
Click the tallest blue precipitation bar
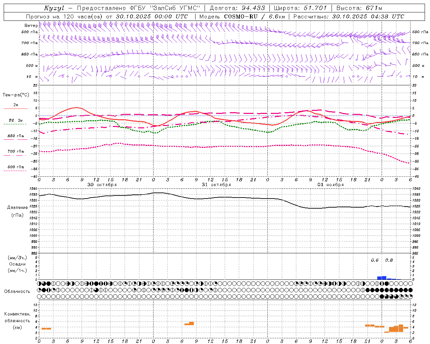(384, 278)
